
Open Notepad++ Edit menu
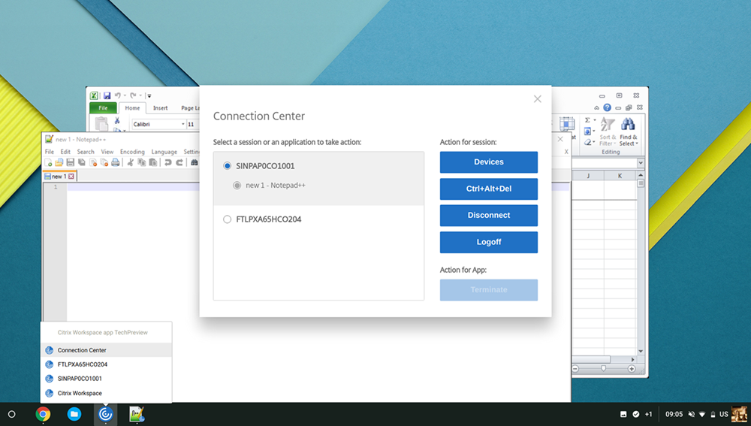click(65, 152)
